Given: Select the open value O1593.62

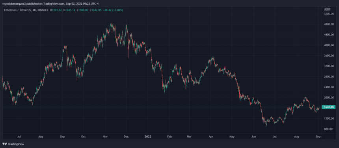Looking at the screenshot, I should coord(56,10).
